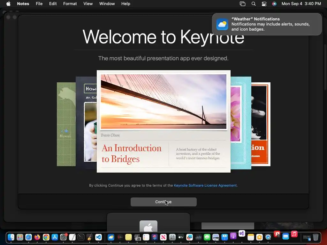Screen dimensions: 327x245
Task: Open Preview from the Dock
Action: point(216,237)
